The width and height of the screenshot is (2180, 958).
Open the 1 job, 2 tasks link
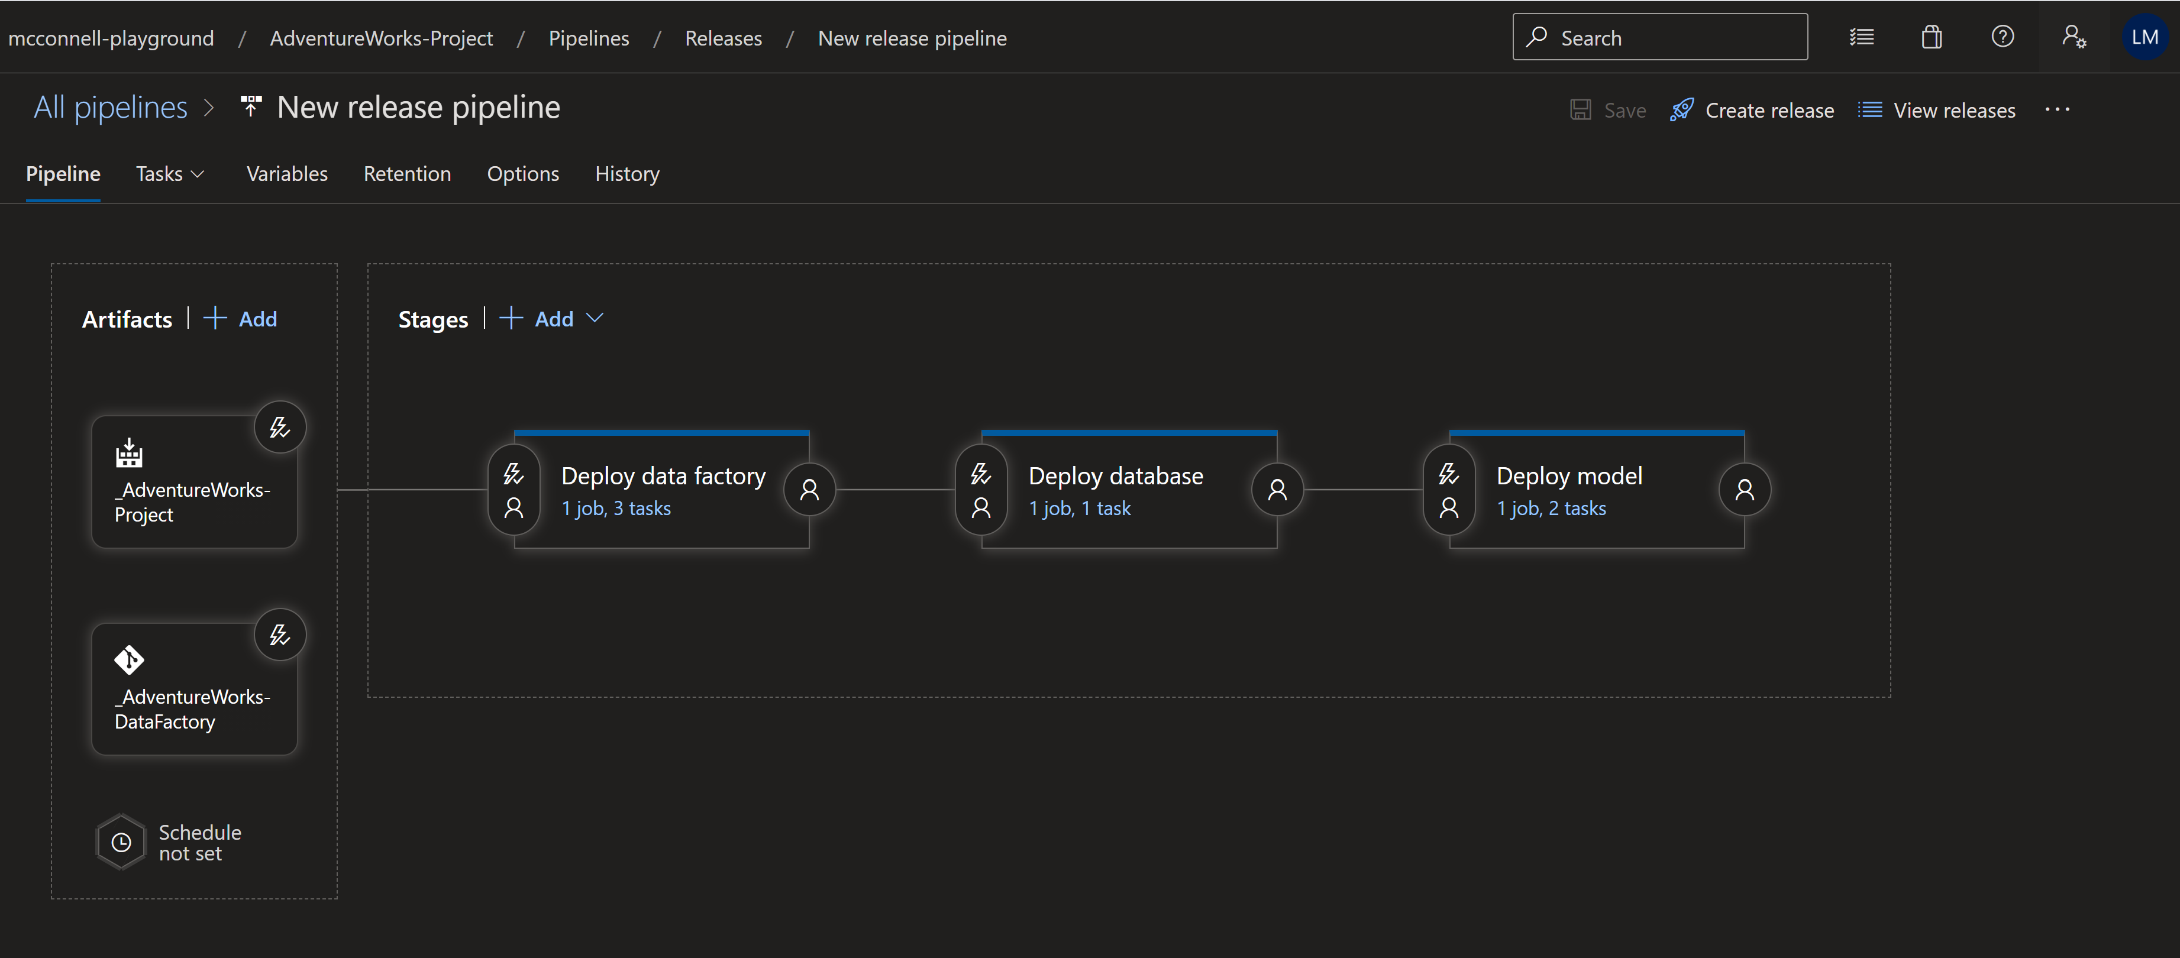tap(1551, 508)
